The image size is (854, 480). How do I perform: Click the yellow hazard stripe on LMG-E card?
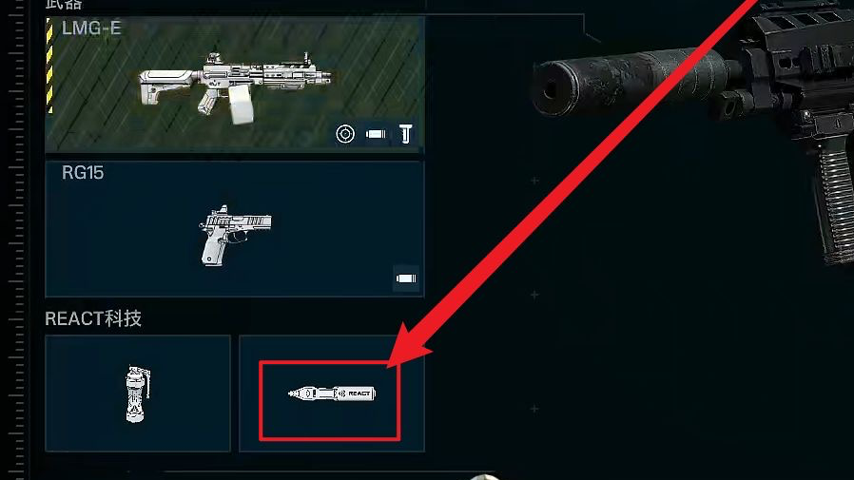(x=49, y=66)
